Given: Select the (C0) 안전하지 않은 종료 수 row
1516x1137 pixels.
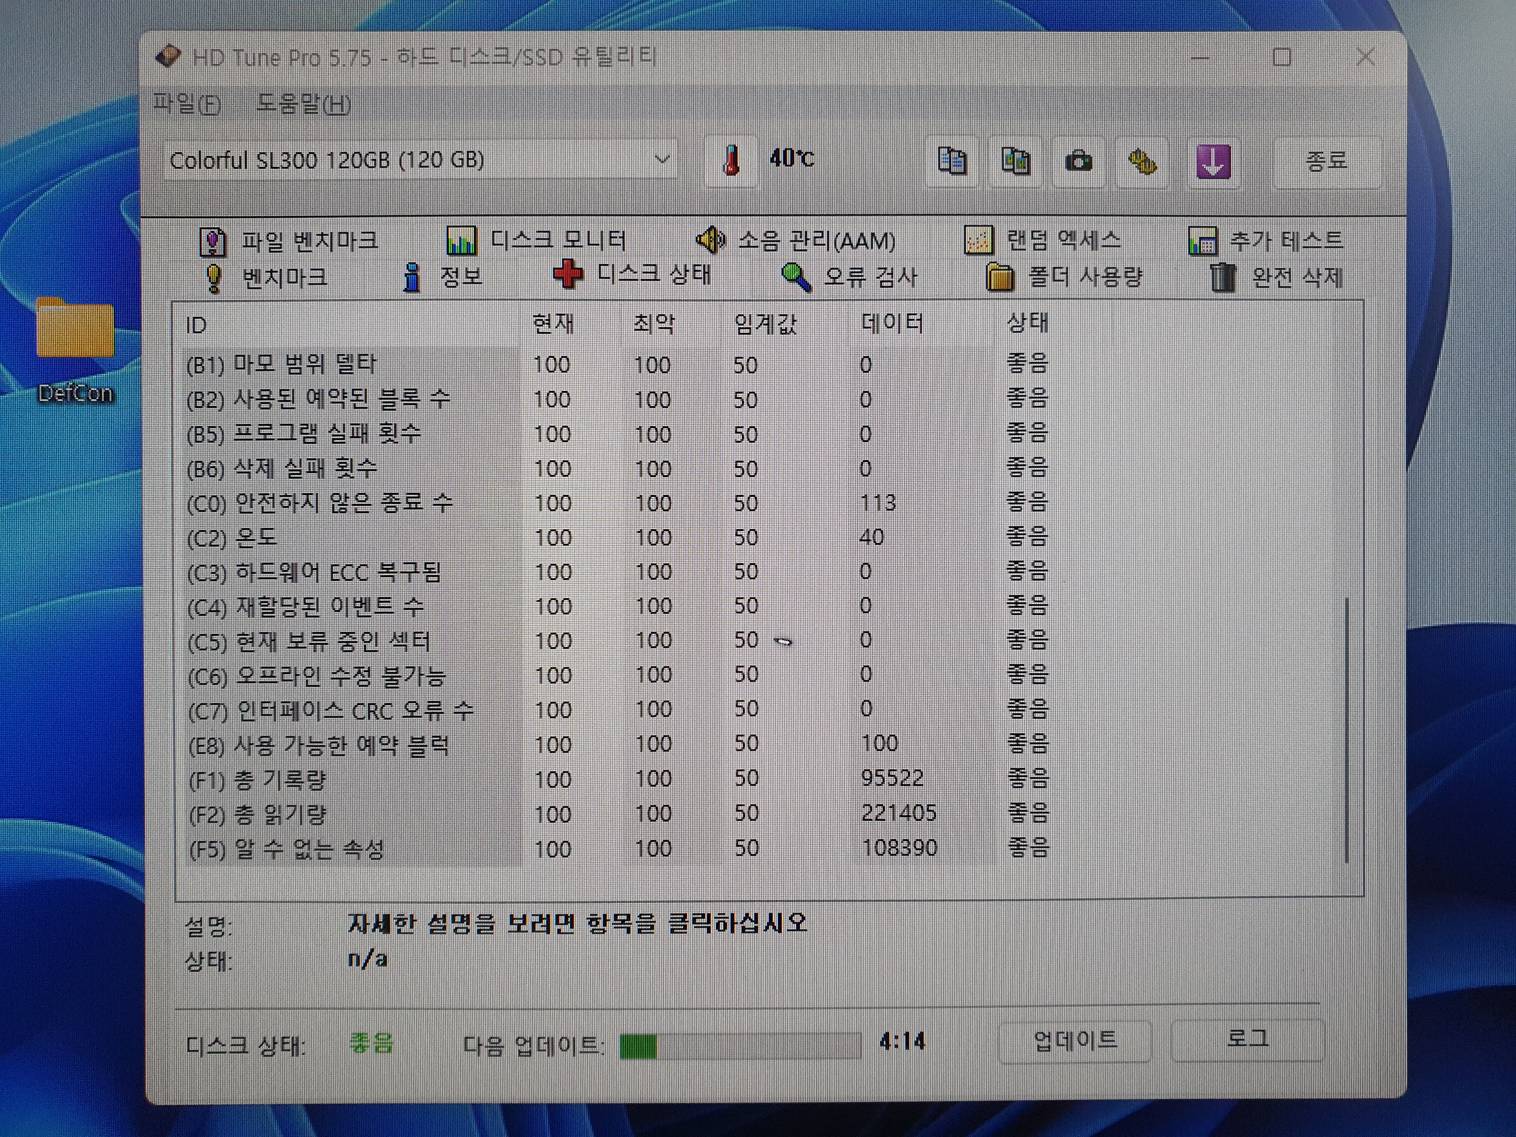Looking at the screenshot, I should click(x=617, y=502).
